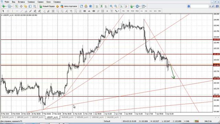Select bar chart display mode

point(97,6)
